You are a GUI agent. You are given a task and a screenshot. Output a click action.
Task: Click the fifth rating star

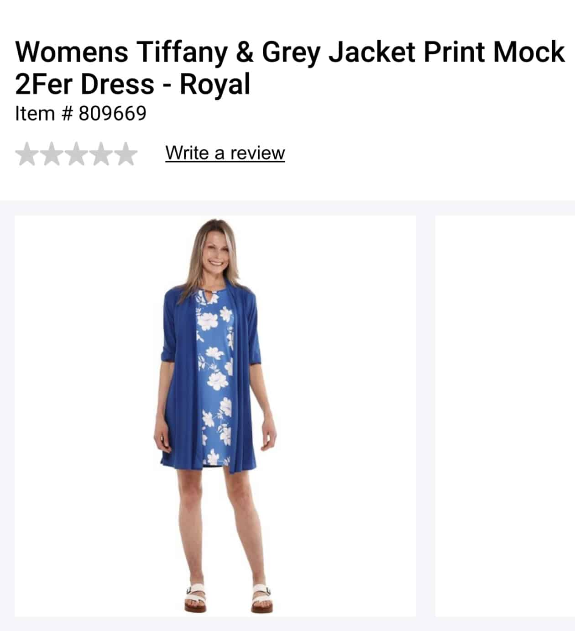[125, 154]
